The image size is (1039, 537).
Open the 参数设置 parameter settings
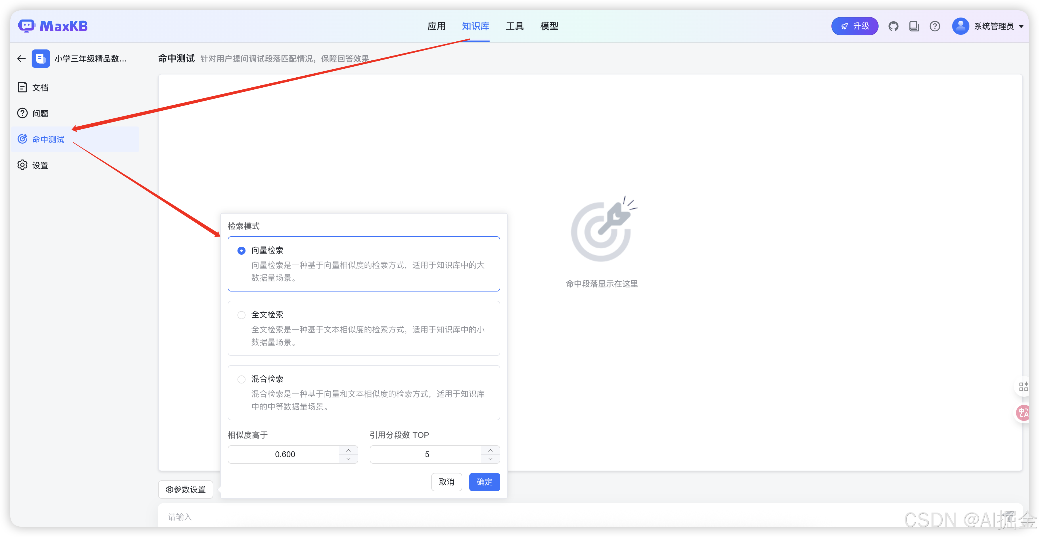point(185,489)
